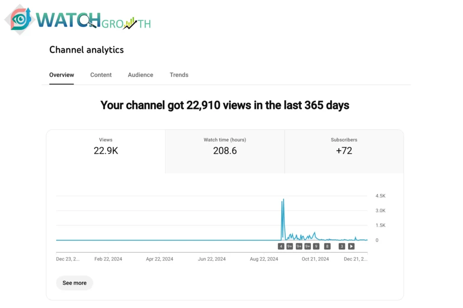
Task: Click the Oct 21, 2024 axis date label
Action: click(315, 259)
